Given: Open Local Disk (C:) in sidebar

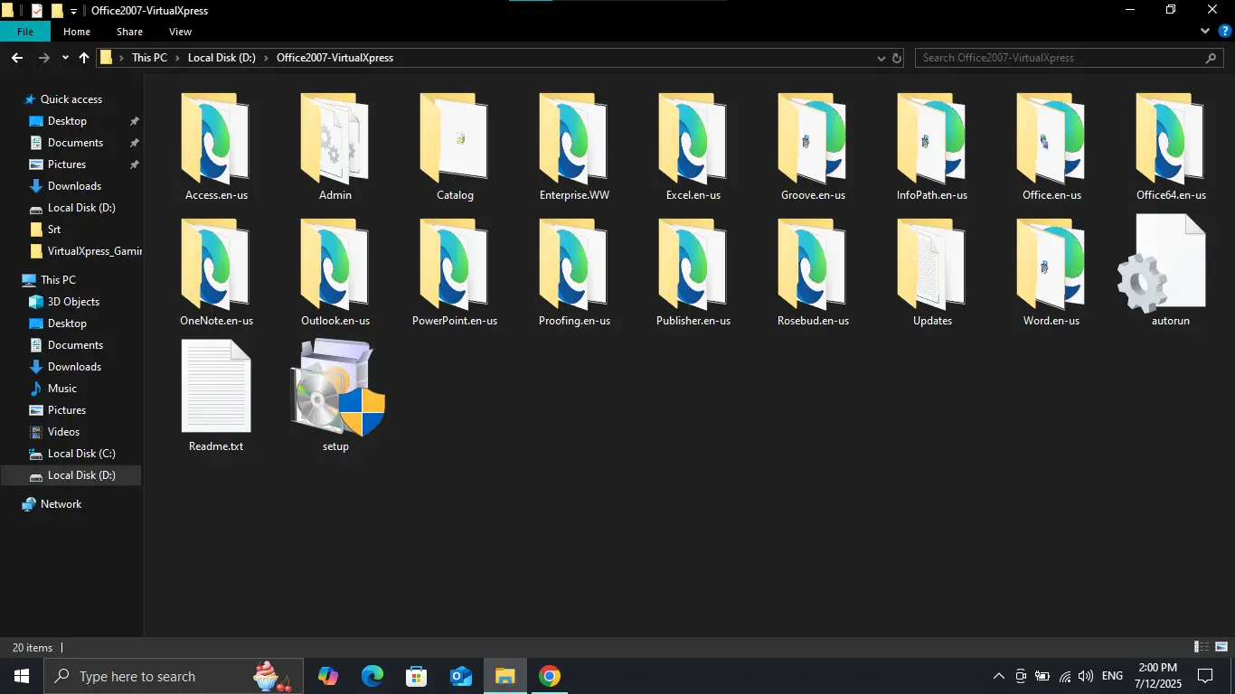Looking at the screenshot, I should click(81, 454).
